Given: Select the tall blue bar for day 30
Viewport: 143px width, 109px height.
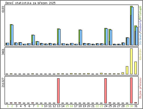Looking at the screenshot, I should point(133,26).
